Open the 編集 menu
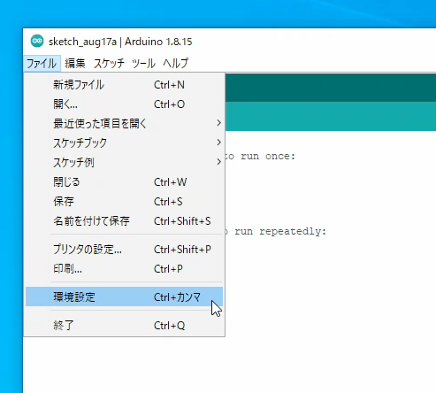The width and height of the screenshot is (436, 393). tap(75, 63)
